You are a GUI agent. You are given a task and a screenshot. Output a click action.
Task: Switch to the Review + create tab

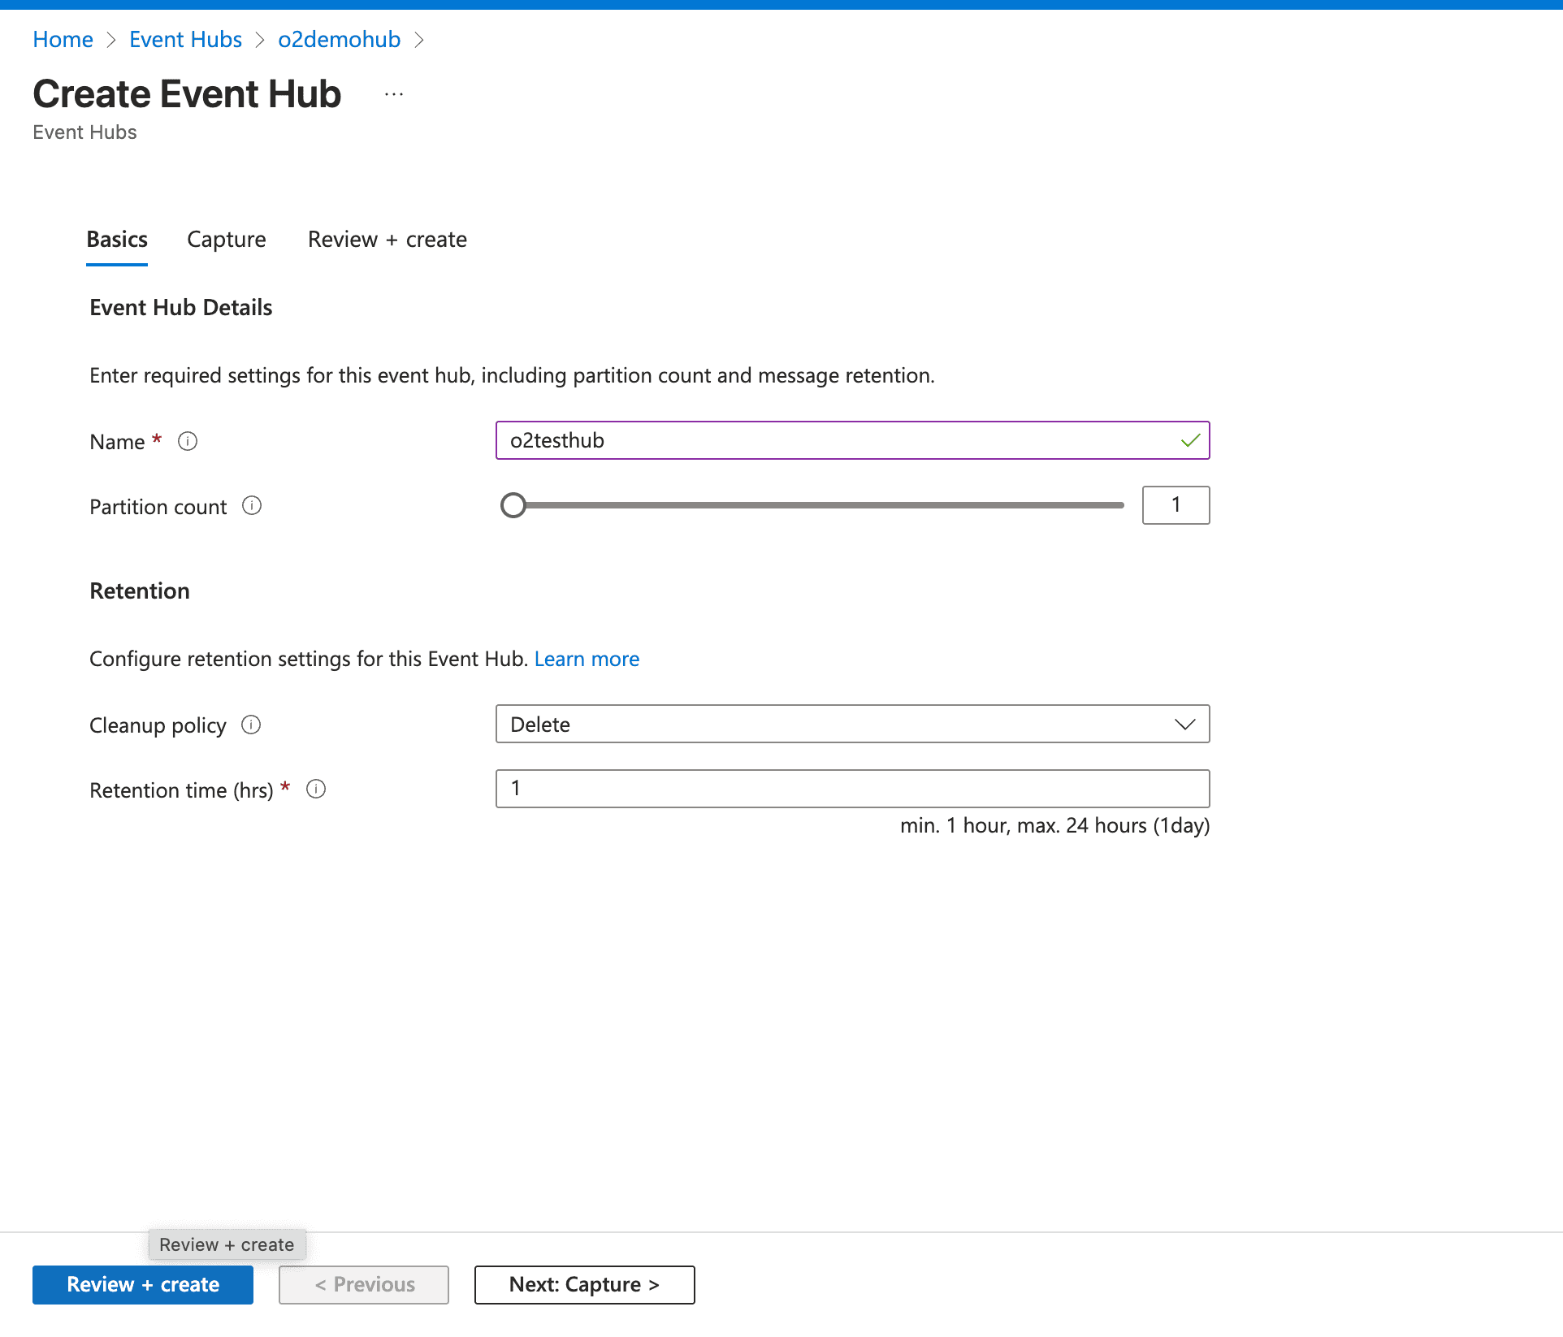(x=387, y=240)
